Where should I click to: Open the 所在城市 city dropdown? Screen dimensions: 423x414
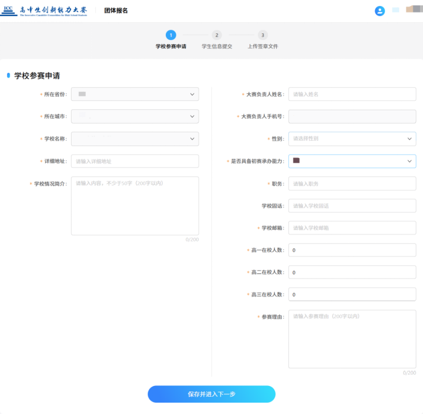pos(135,117)
